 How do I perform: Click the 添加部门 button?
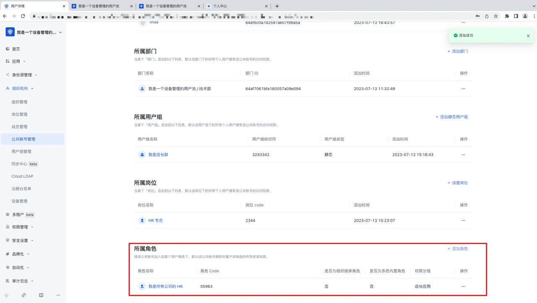tap(458, 51)
